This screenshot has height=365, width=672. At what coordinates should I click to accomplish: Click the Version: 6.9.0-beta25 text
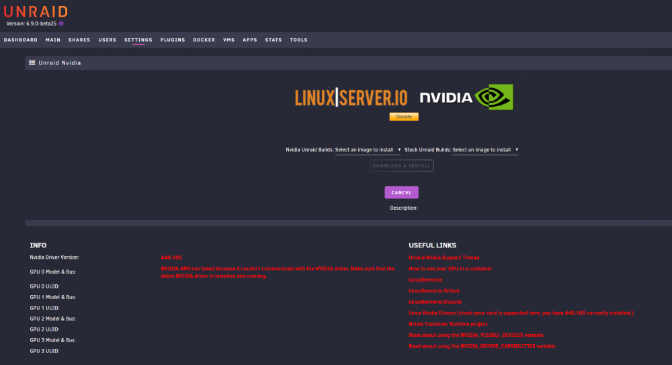coord(32,24)
